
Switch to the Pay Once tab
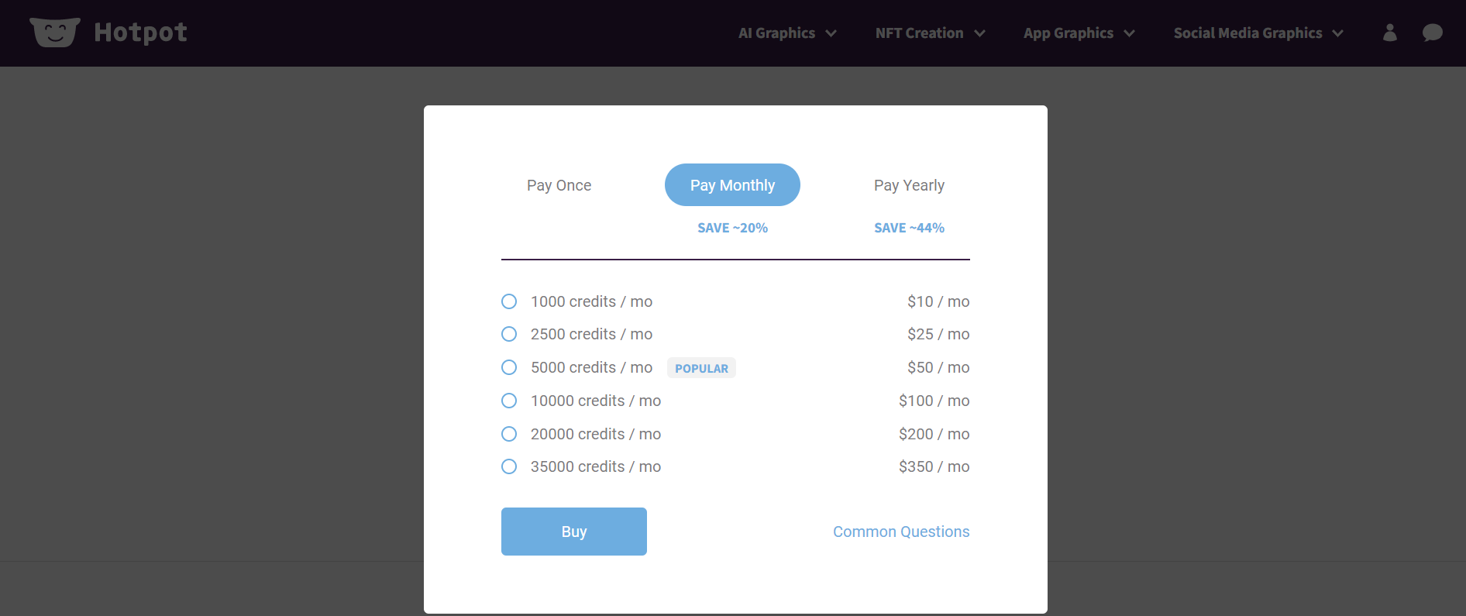coord(559,185)
